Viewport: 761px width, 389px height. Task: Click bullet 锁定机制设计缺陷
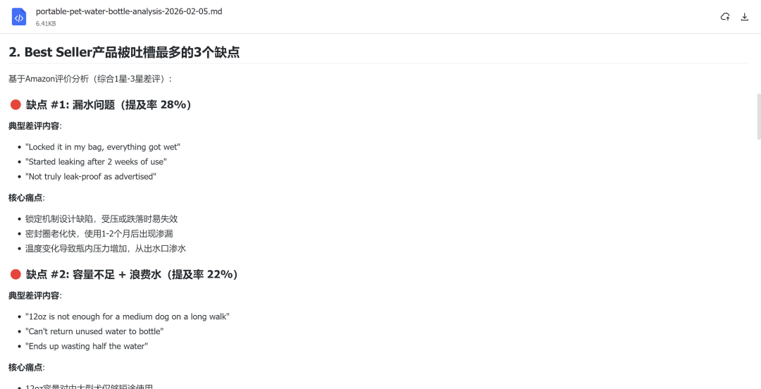(x=101, y=219)
